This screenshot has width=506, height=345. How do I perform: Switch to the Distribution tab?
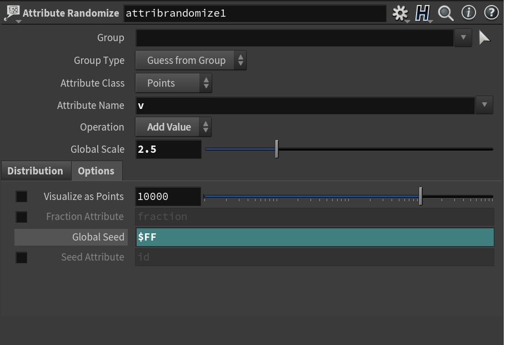(x=36, y=171)
